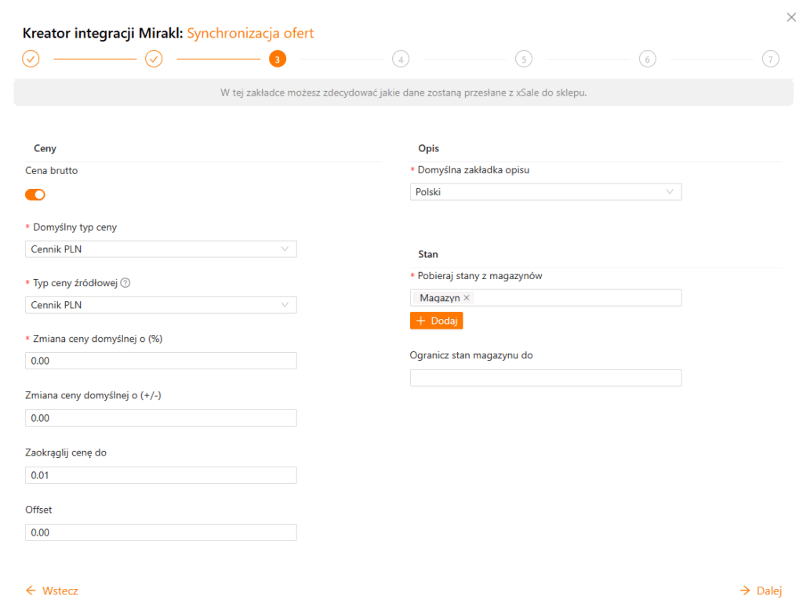Proceed with the Dalej link
The width and height of the screenshot is (803, 614).
pyautogui.click(x=761, y=590)
